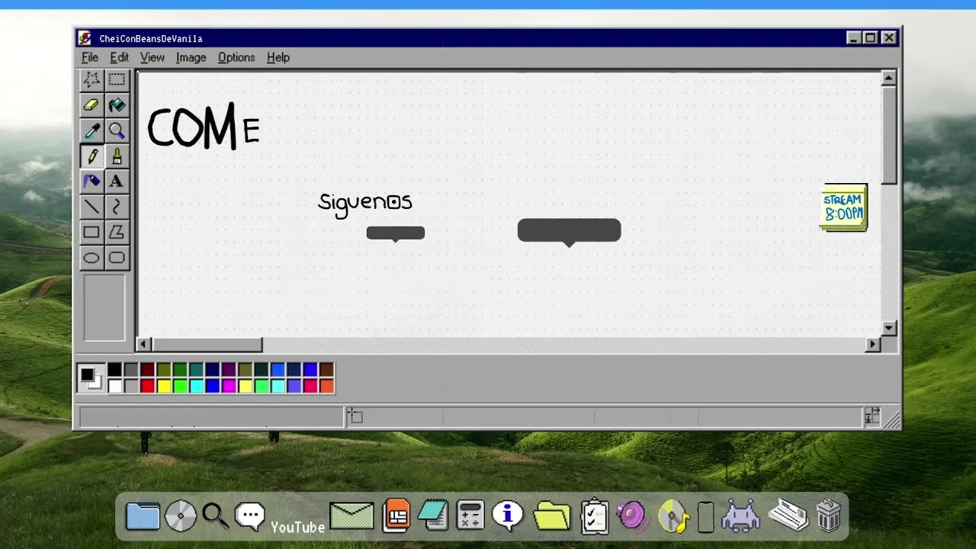Image resolution: width=976 pixels, height=549 pixels.
Task: Choose the Ellipse tool
Action: 91,258
